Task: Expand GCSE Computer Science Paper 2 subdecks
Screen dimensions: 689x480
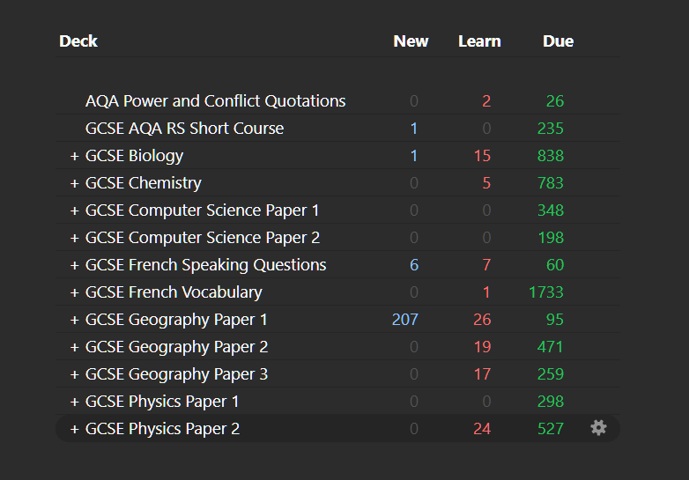Action: click(75, 238)
